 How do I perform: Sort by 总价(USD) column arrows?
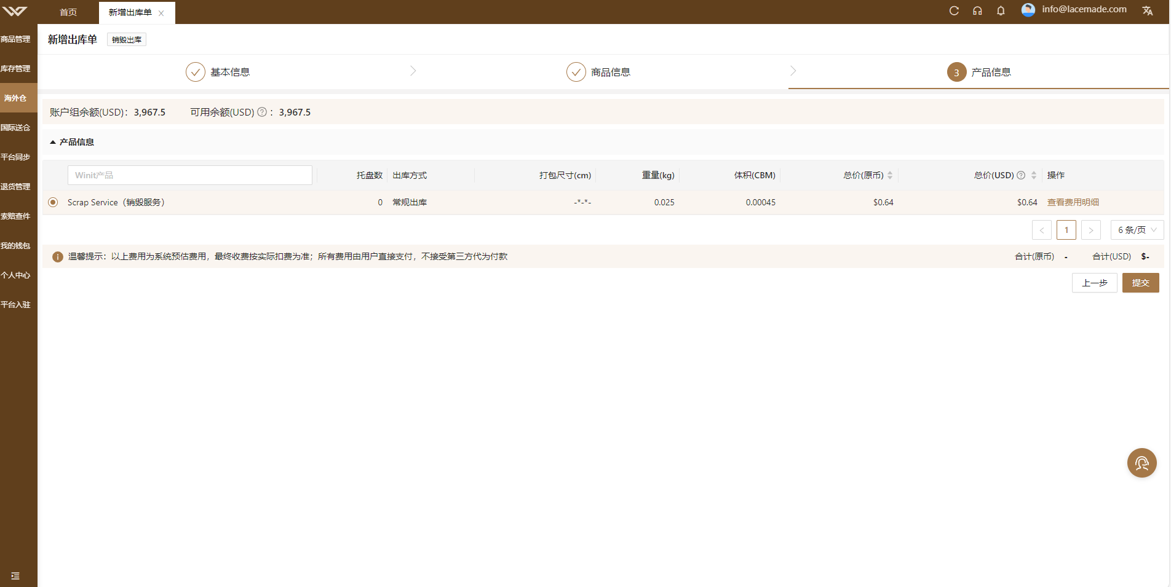point(1034,175)
